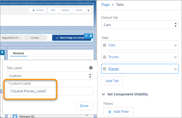The width and height of the screenshot is (182, 118).
Task: Delete the Planes tab using X icon
Action: click(x=175, y=69)
